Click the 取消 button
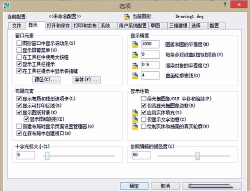The height and width of the screenshot is (191, 250). pyautogui.click(x=165, y=186)
